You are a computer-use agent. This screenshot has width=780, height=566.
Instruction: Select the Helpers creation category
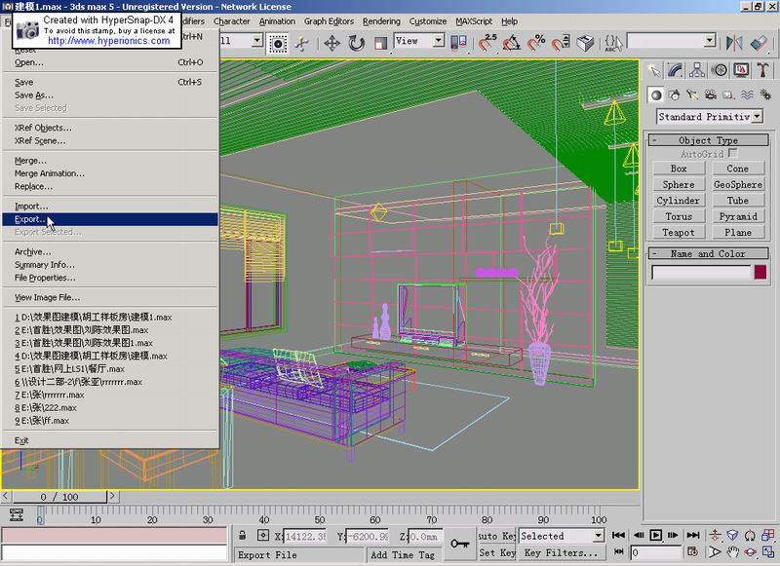pyautogui.click(x=728, y=94)
